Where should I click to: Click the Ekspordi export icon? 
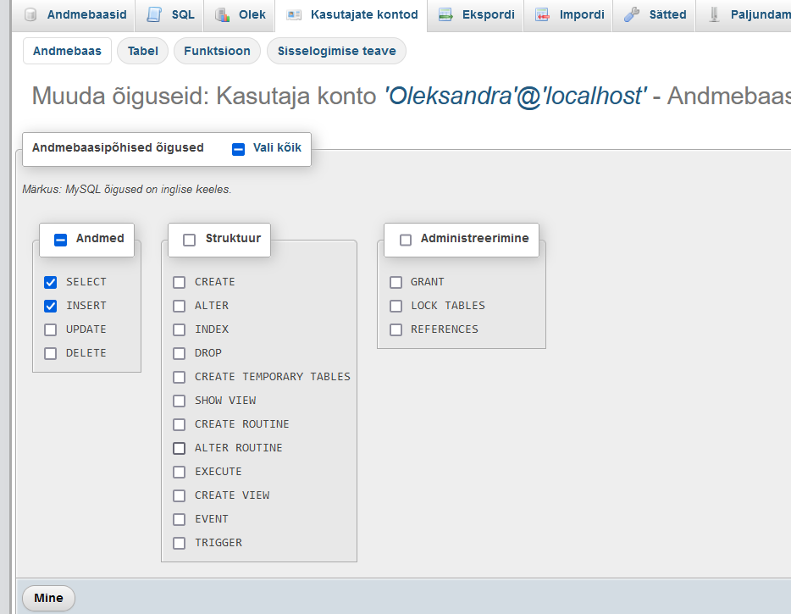(x=445, y=14)
